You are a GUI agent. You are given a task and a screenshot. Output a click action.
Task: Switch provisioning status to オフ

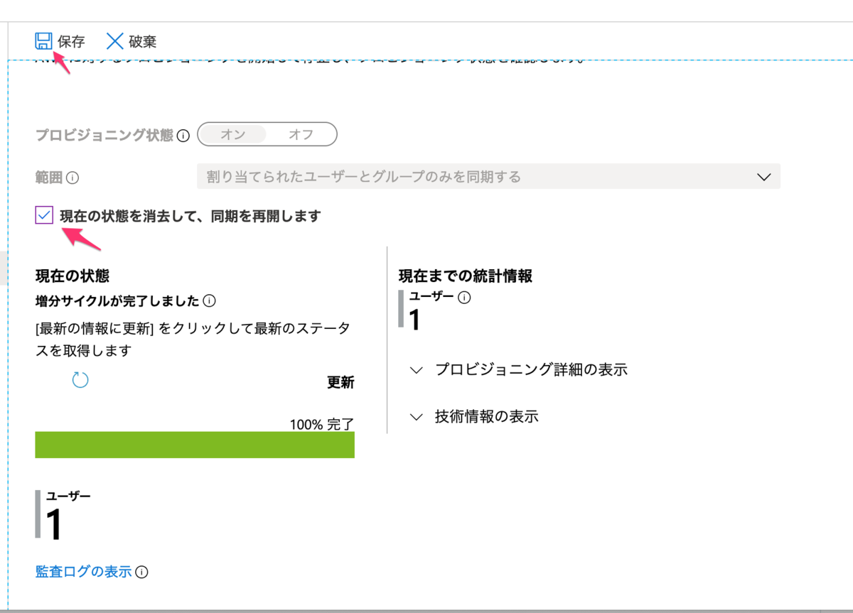coord(301,134)
